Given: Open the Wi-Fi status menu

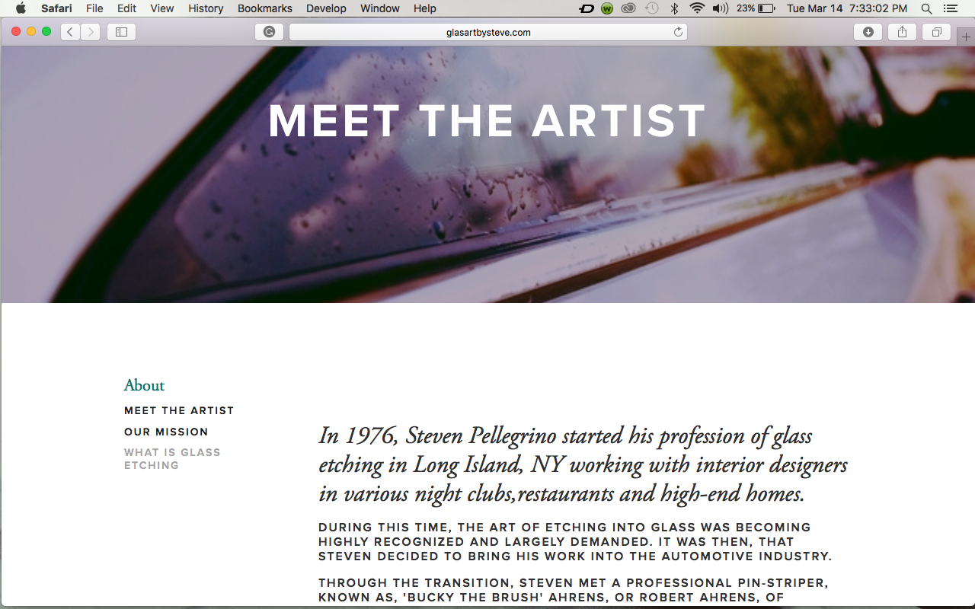Looking at the screenshot, I should point(697,8).
